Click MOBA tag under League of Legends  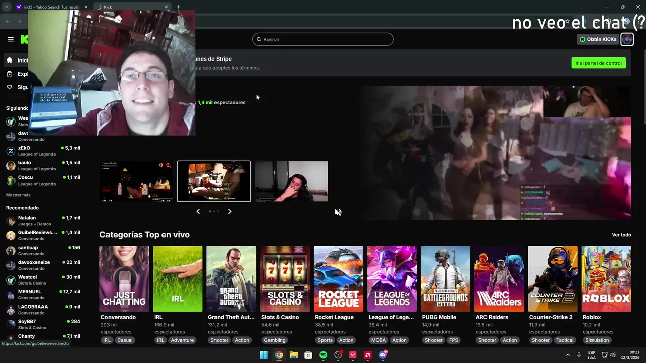coord(379,340)
